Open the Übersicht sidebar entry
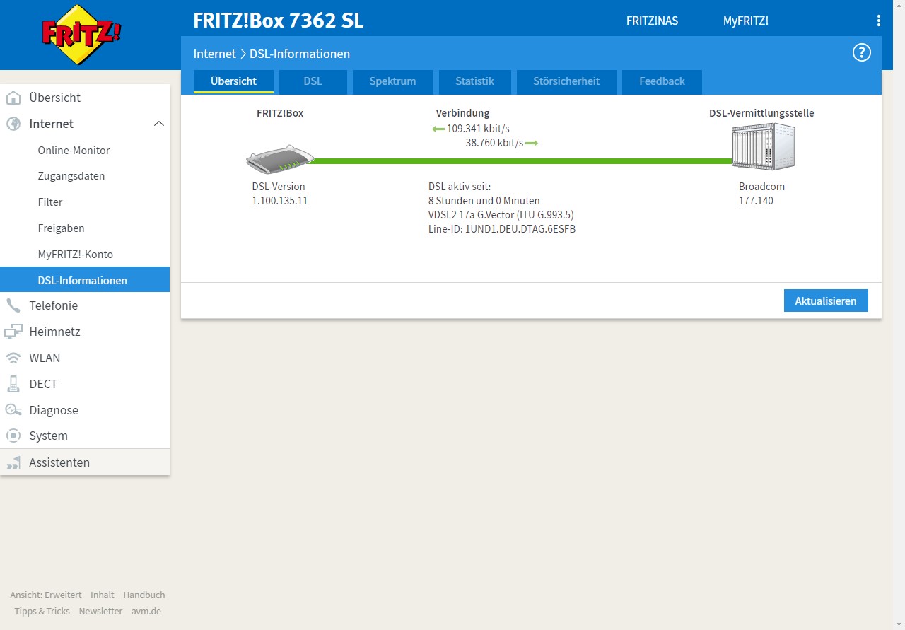 [85, 98]
